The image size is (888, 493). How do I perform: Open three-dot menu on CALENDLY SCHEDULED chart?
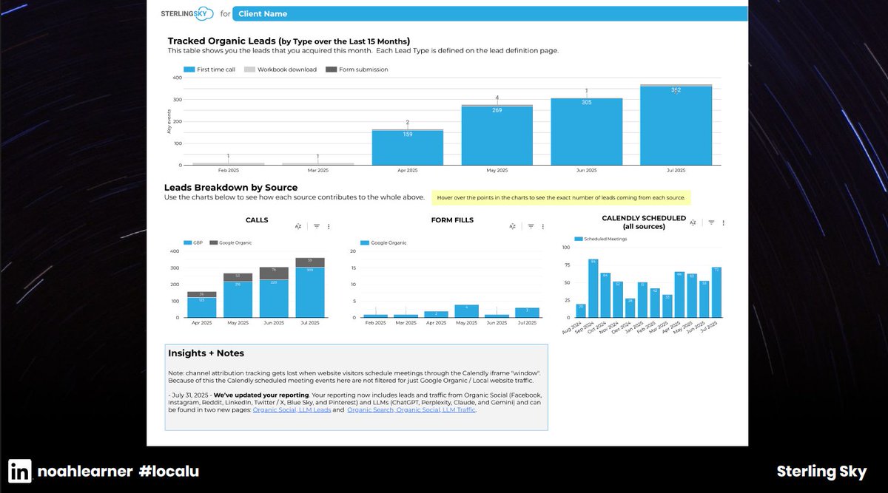723,222
